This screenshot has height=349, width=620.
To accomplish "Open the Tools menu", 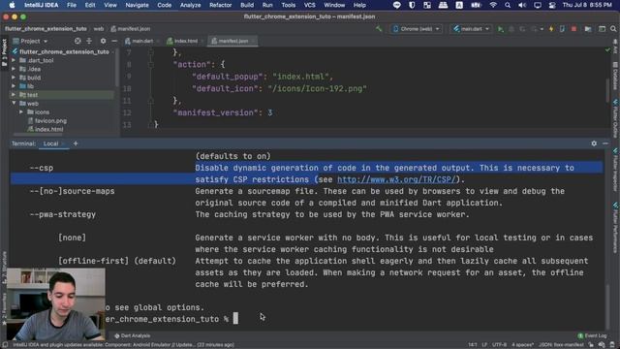I will tap(289, 5).
